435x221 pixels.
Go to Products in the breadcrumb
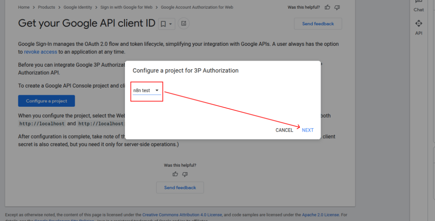[x=47, y=7]
